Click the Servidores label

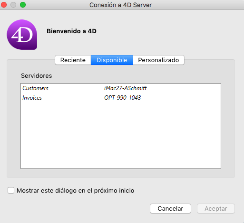coord(37,76)
